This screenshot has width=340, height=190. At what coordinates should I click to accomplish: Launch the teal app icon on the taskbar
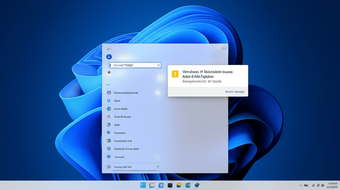pyautogui.click(x=188, y=185)
